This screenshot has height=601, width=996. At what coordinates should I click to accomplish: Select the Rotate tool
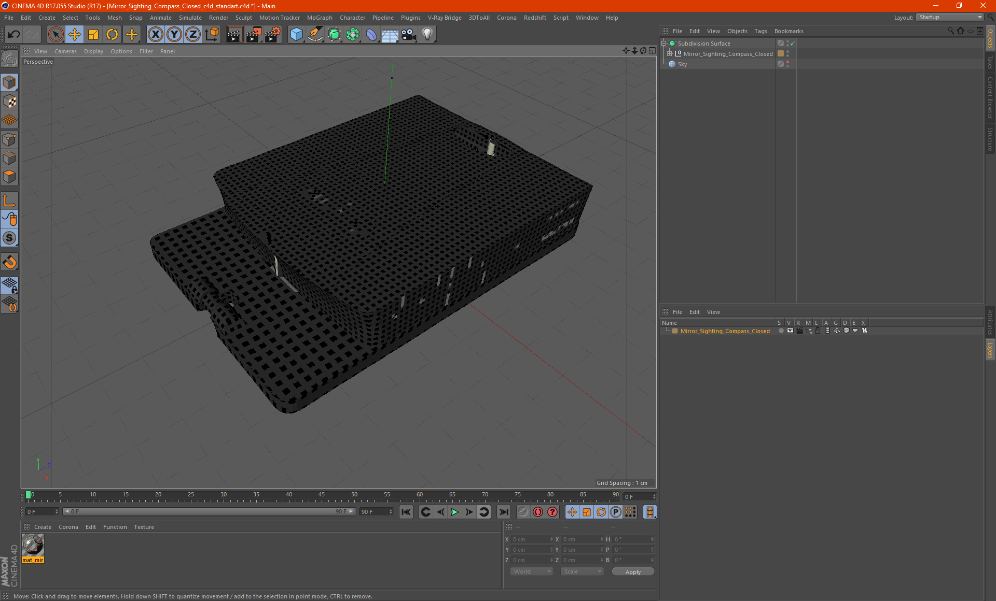pyautogui.click(x=112, y=35)
